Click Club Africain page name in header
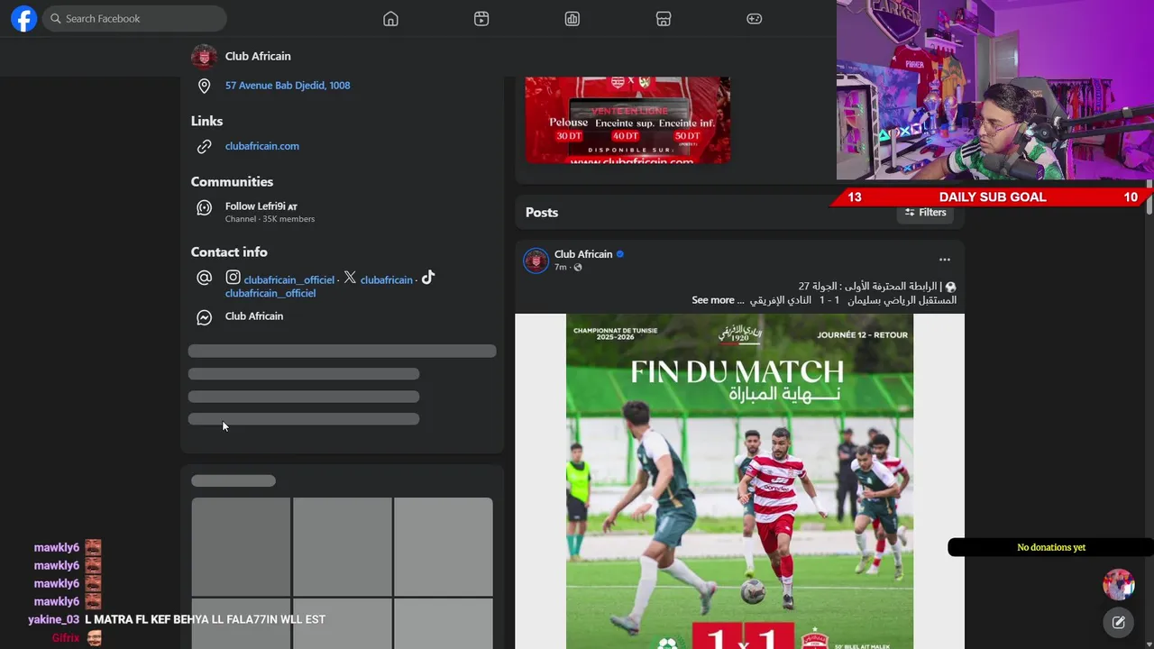Image resolution: width=1154 pixels, height=649 pixels. click(258, 56)
